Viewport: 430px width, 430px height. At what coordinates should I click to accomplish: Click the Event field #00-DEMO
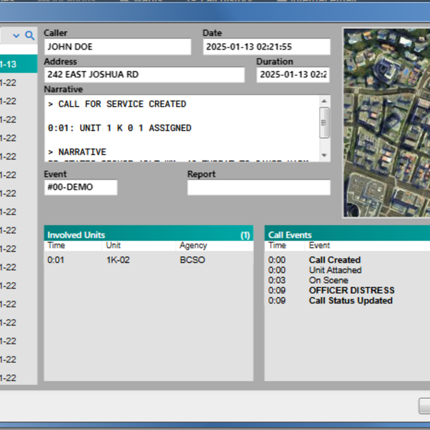point(80,187)
